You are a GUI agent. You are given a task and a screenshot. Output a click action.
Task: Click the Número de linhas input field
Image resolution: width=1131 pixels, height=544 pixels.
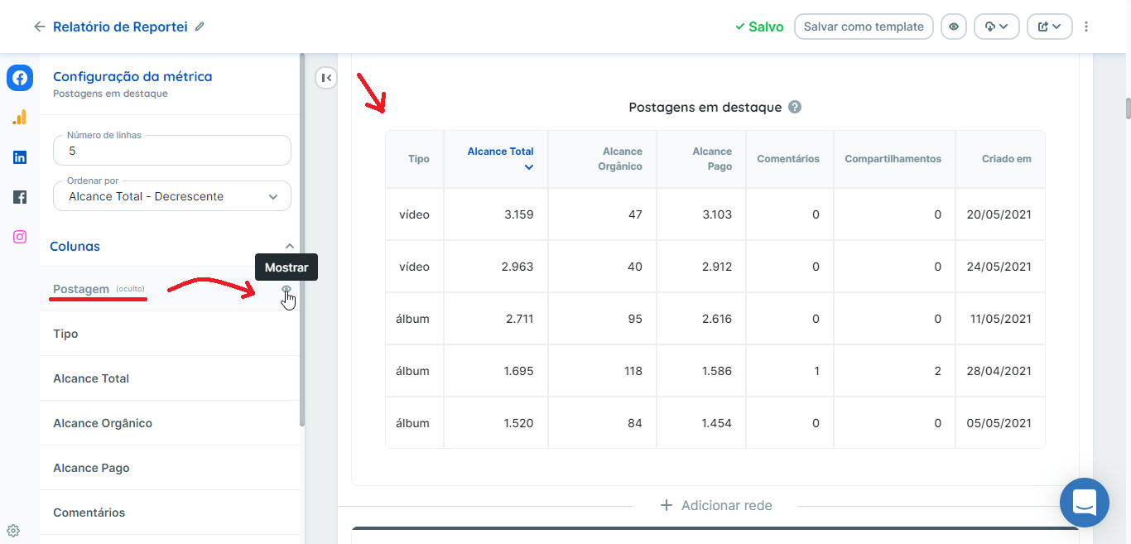pos(171,150)
